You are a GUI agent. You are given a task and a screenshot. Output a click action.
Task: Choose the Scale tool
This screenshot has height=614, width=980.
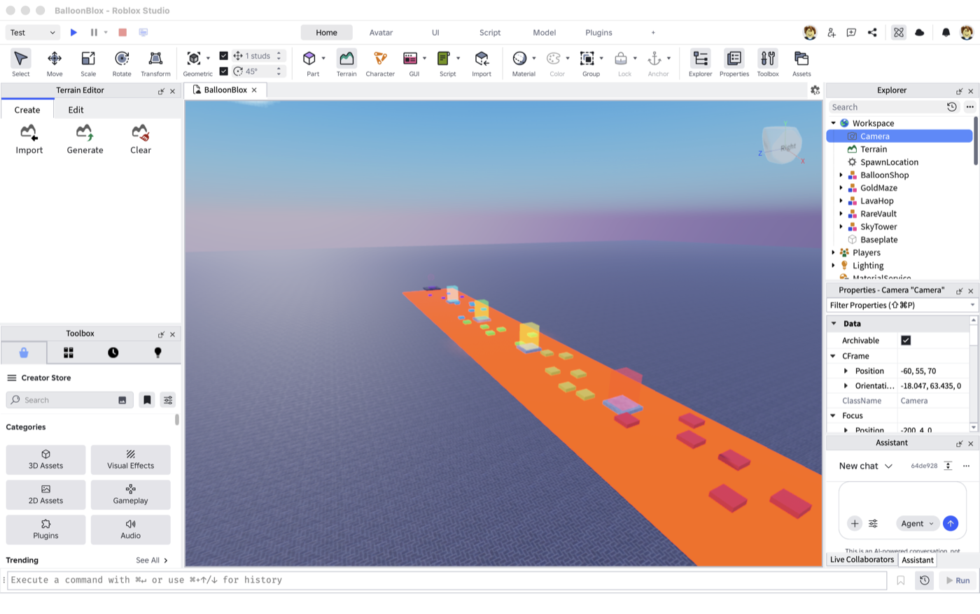point(88,63)
